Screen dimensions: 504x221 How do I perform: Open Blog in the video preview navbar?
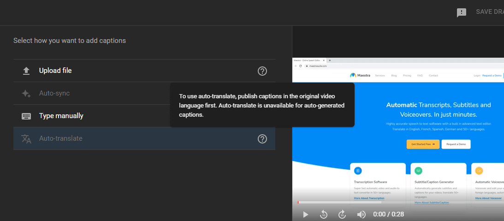(394, 76)
